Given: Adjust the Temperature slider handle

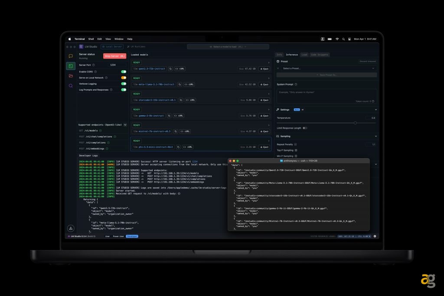Looking at the screenshot, I should [355, 123].
